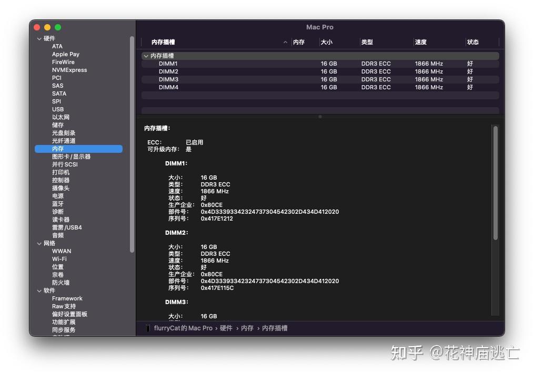The image size is (534, 375).
Task: Select the DIMM2 row
Action: [320, 71]
